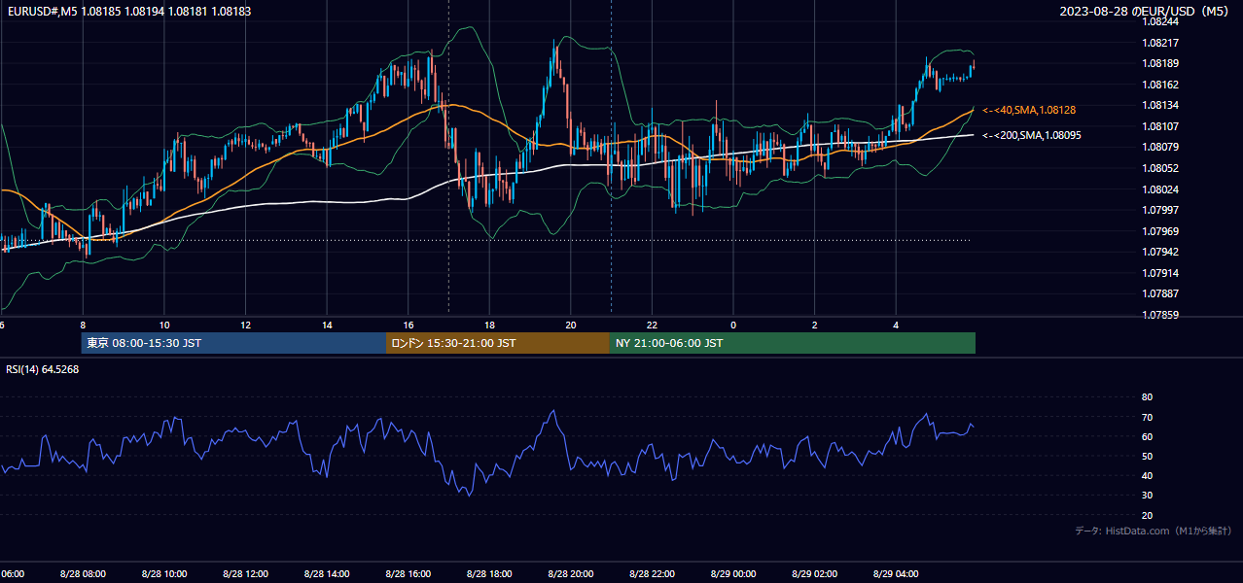The width and height of the screenshot is (1243, 583).
Task: Click hour tick '10' under the price chart
Action: pyautogui.click(x=164, y=326)
